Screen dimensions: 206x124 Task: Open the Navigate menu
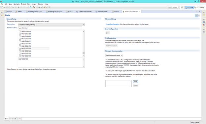click(x=17, y=4)
